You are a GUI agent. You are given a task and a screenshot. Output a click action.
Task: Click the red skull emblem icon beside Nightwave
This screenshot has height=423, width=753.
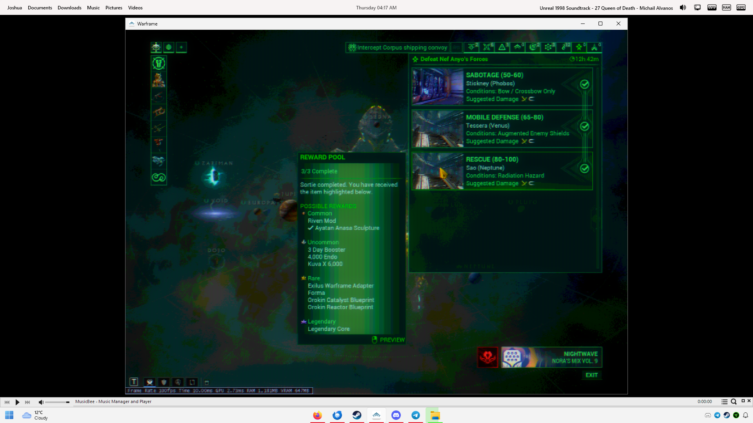point(487,357)
